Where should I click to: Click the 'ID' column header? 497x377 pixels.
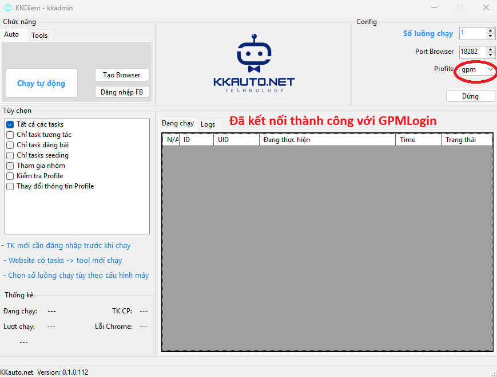point(197,140)
